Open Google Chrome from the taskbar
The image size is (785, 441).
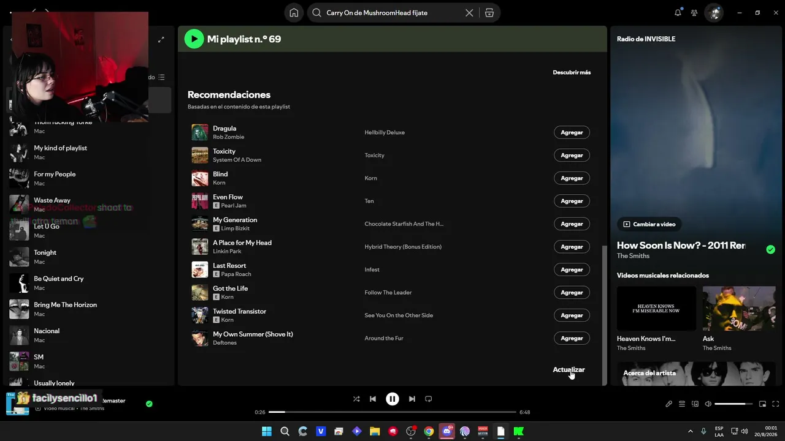click(x=429, y=431)
